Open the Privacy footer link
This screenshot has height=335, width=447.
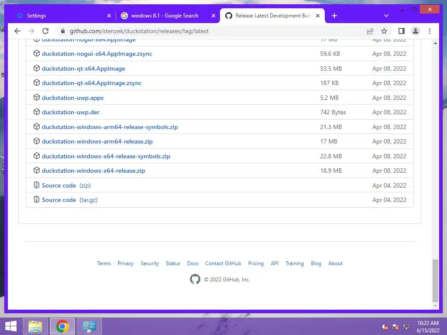coord(125,263)
